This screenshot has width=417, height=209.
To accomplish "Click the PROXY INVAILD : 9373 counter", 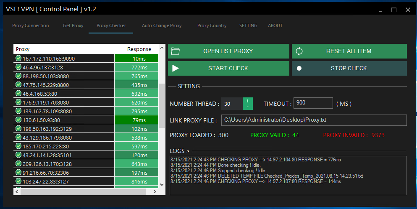I will (x=354, y=135).
